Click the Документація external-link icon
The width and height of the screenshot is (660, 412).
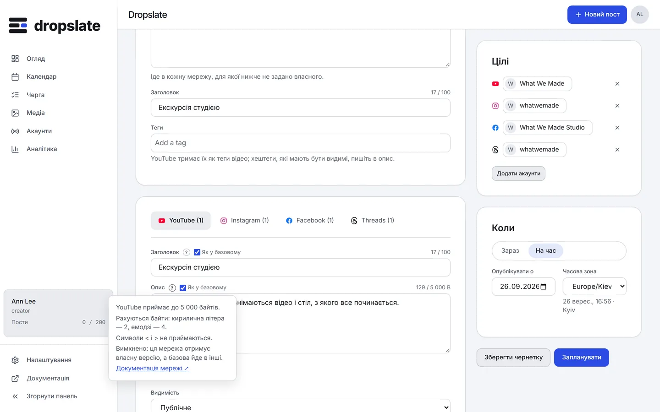(15, 379)
